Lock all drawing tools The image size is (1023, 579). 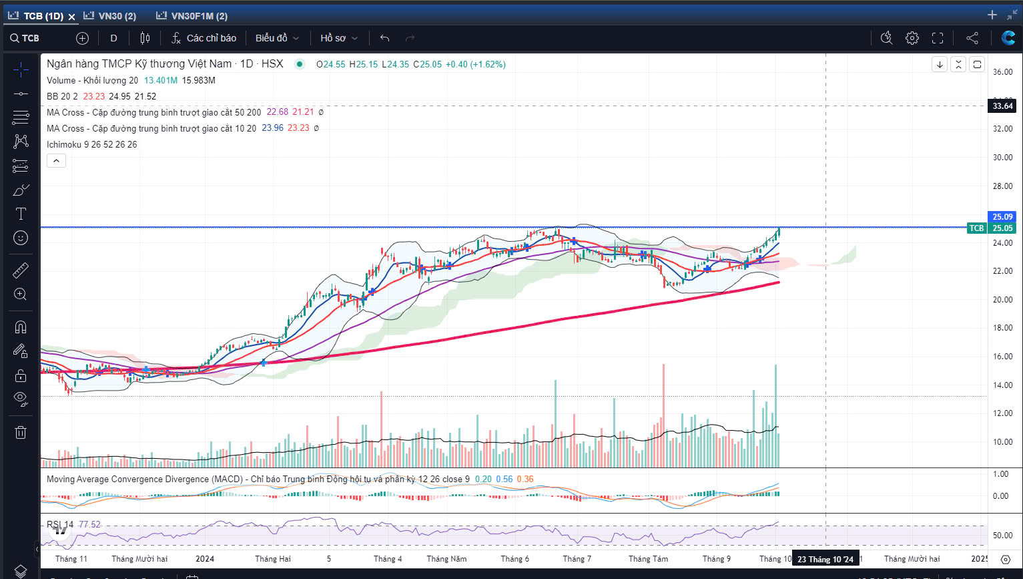coord(21,375)
